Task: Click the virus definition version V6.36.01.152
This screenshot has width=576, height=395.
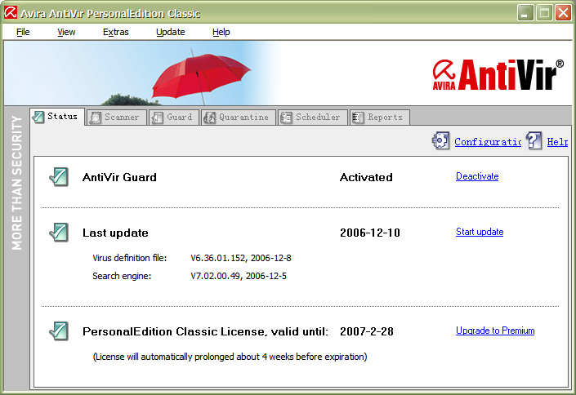Action: [218, 258]
